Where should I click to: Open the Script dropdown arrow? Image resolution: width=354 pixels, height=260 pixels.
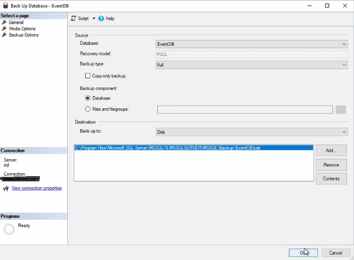tap(94, 19)
